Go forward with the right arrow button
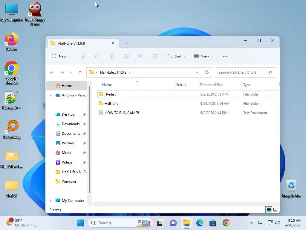Screen dimensions: 306x230 pyautogui.click(x=62, y=72)
